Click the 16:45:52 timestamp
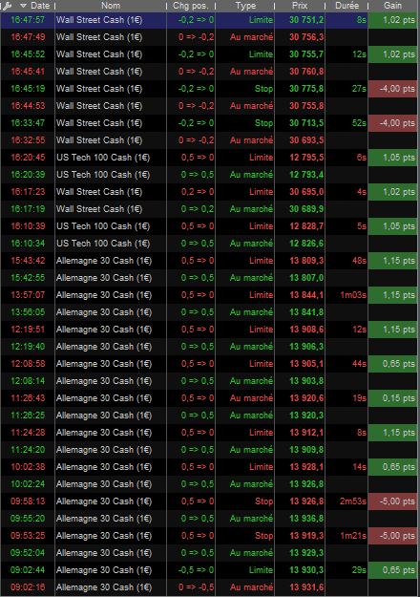 pos(28,54)
